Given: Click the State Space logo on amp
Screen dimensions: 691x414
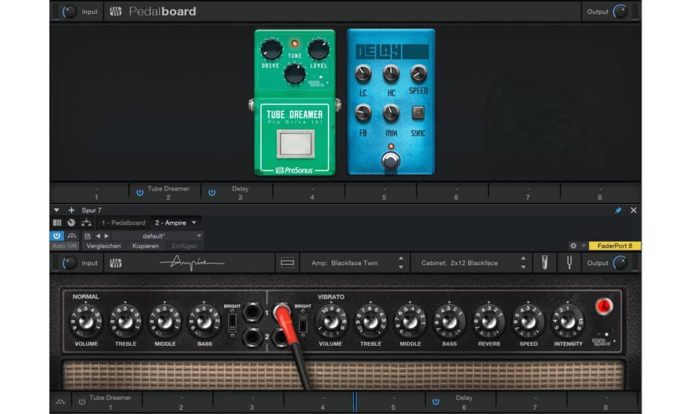Looking at the screenshot, I should (603, 341).
